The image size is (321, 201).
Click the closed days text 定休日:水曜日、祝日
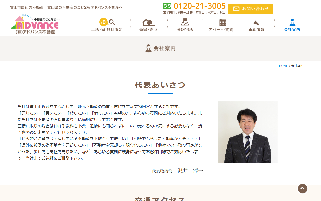point(211,12)
